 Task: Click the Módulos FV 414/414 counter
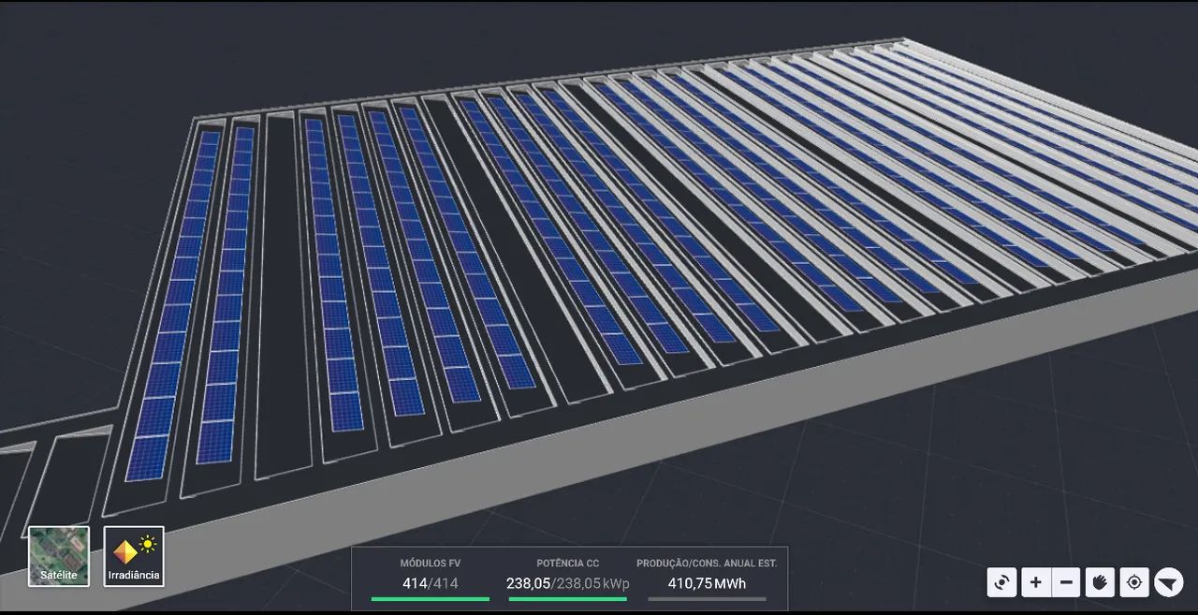pyautogui.click(x=431, y=583)
